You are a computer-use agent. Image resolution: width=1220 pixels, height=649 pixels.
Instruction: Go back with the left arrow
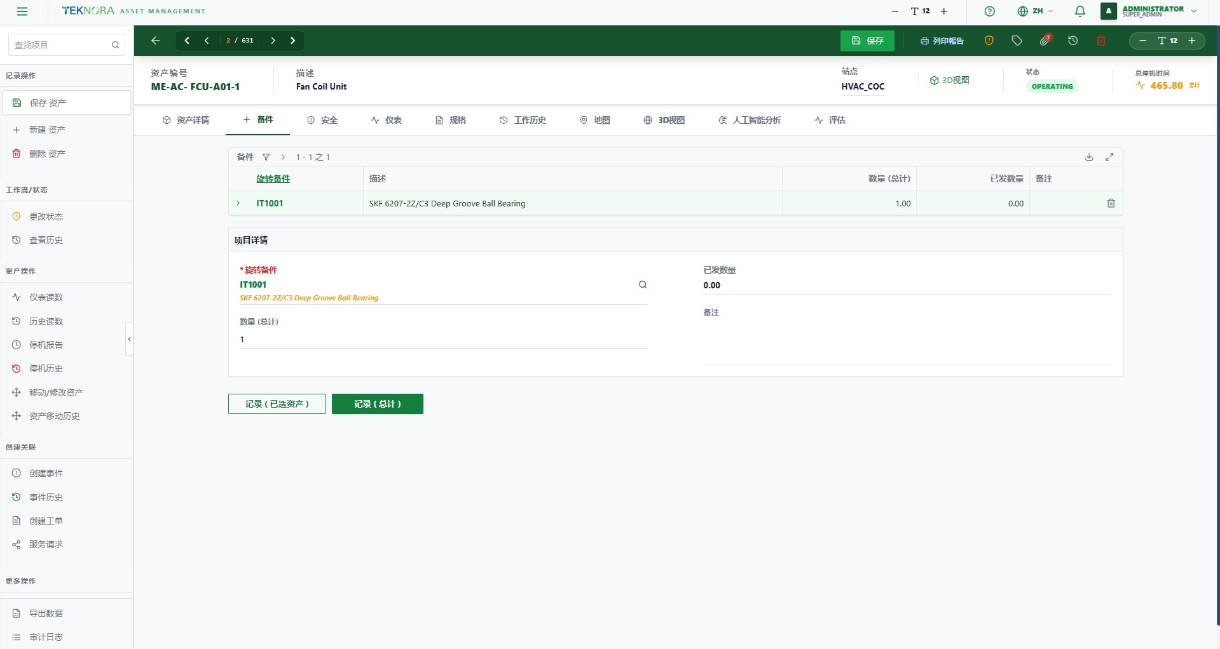(156, 41)
